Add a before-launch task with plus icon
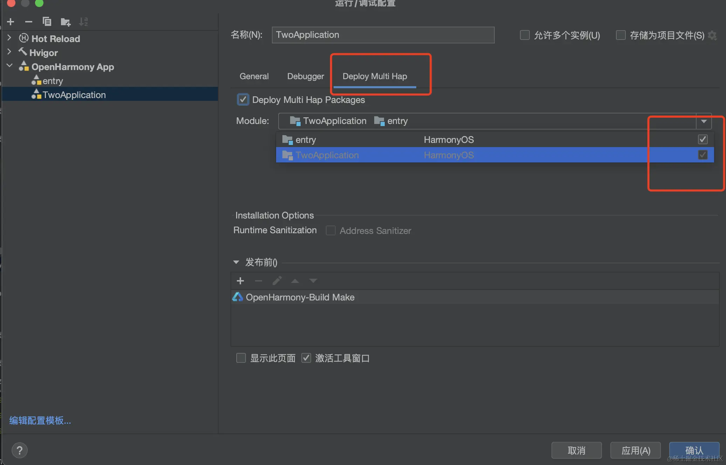The height and width of the screenshot is (465, 726). pyautogui.click(x=240, y=281)
